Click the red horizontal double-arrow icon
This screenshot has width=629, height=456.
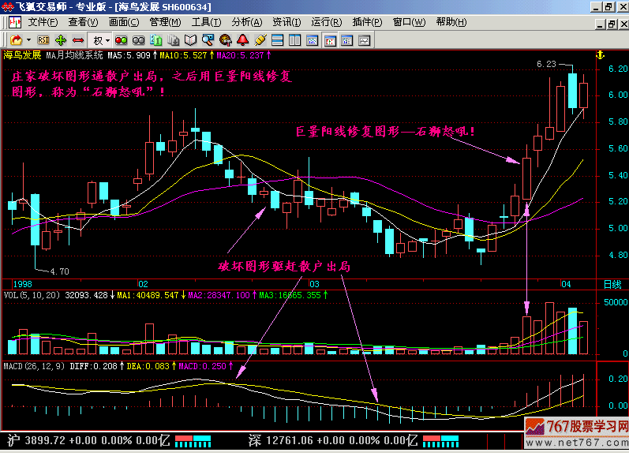77,39
